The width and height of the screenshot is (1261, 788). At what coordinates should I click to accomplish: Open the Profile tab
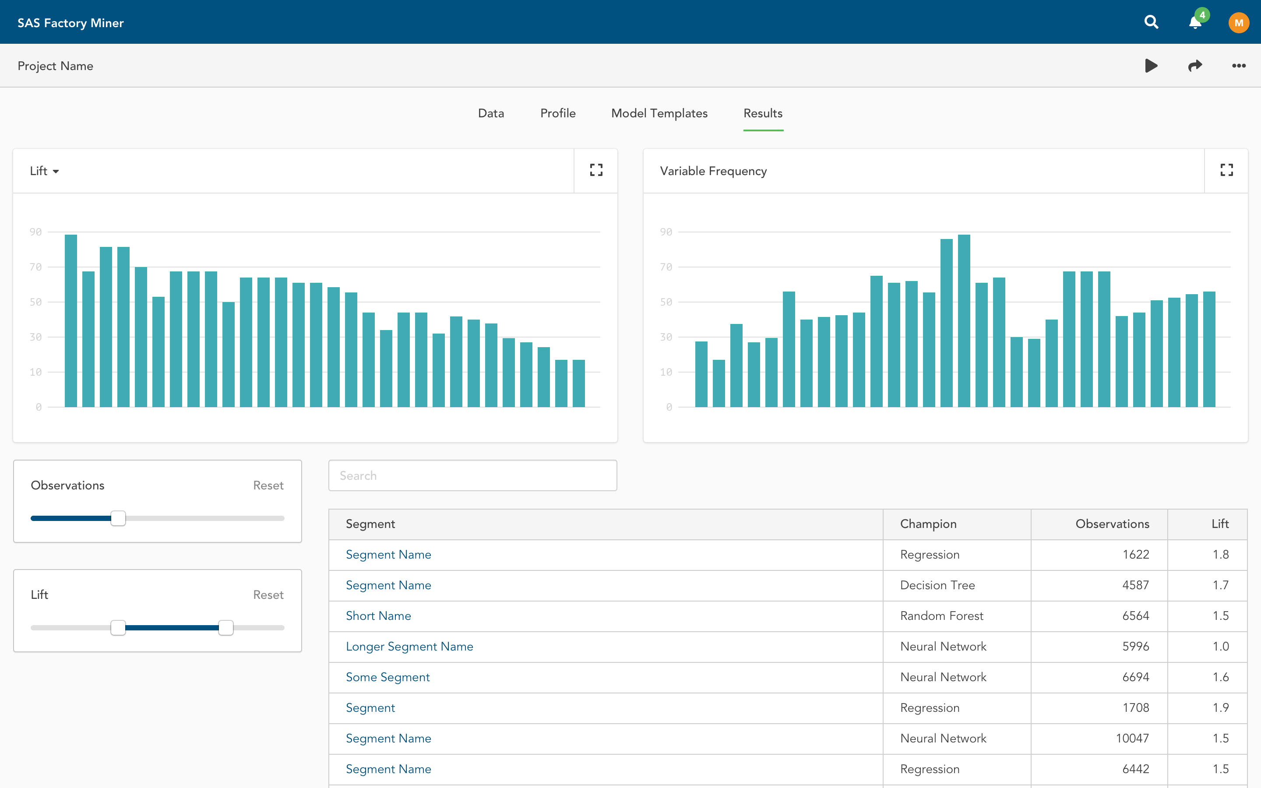[x=557, y=113]
